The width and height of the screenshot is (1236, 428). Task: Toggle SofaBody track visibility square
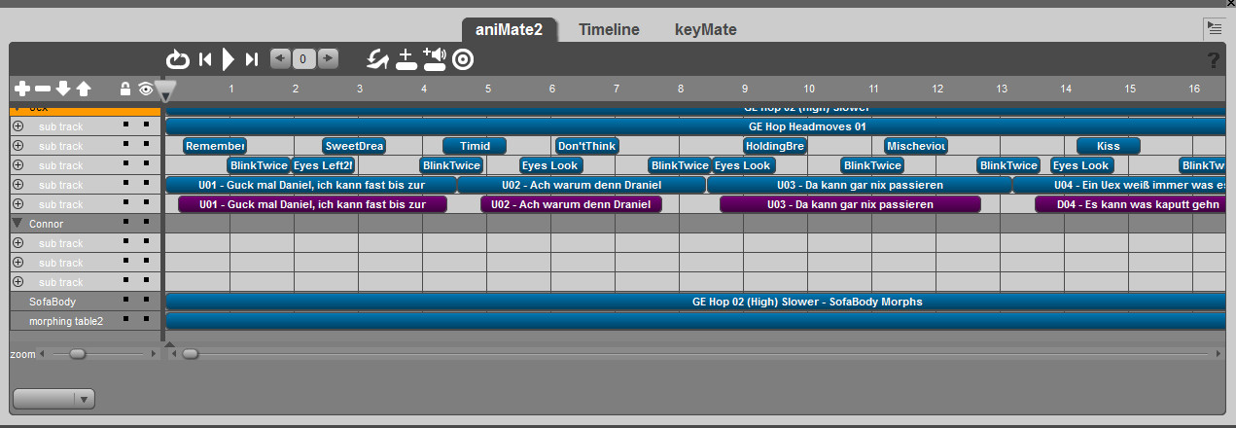[x=146, y=302]
